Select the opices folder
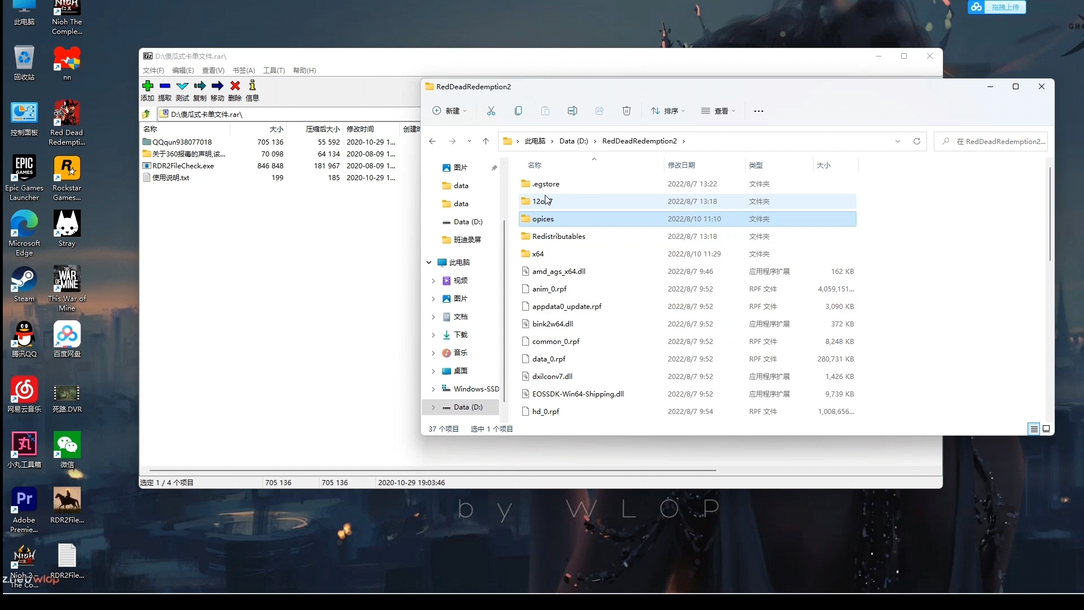 [687, 219]
